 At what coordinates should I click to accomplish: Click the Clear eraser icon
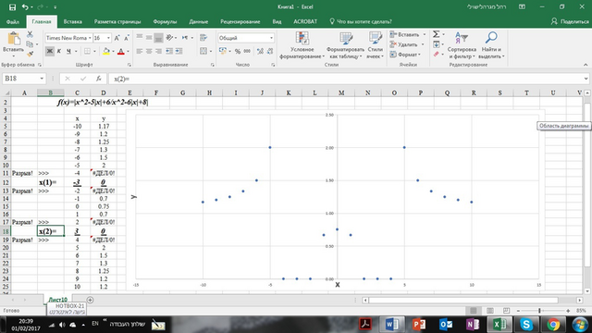click(x=436, y=55)
